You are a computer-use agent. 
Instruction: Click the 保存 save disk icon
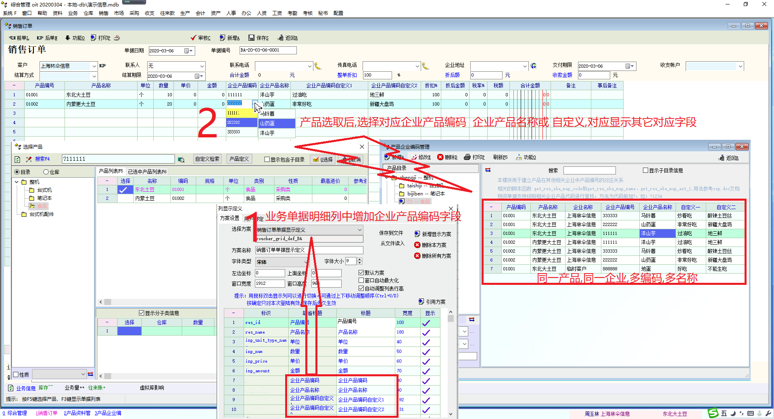pos(251,38)
